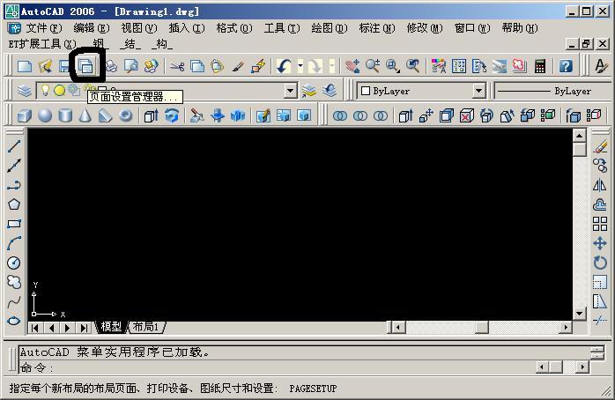The width and height of the screenshot is (615, 400).
Task: Select the Move modify tool
Action: pos(600,243)
